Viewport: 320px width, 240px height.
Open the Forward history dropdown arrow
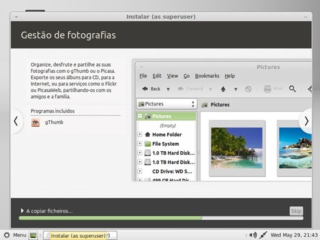tap(210, 89)
